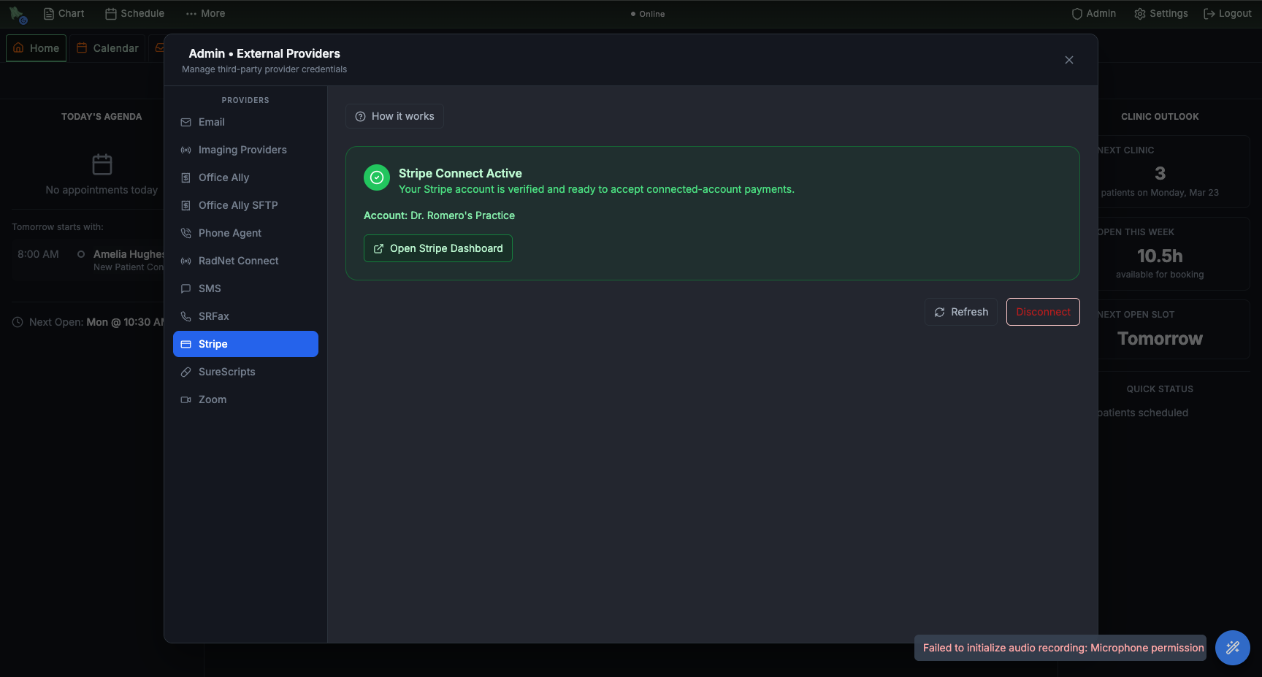This screenshot has height=677, width=1262.
Task: Disconnect the Stripe account
Action: coord(1043,312)
